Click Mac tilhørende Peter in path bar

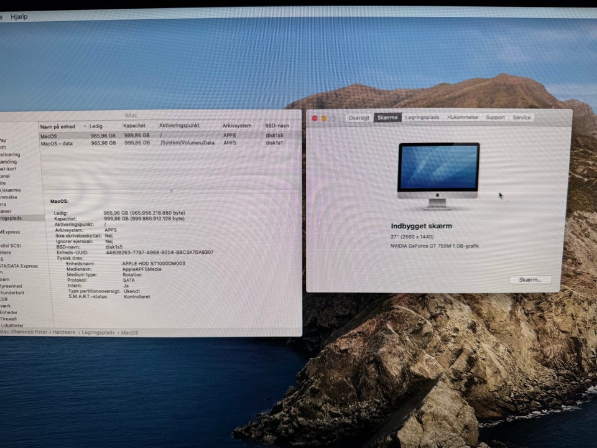24,332
